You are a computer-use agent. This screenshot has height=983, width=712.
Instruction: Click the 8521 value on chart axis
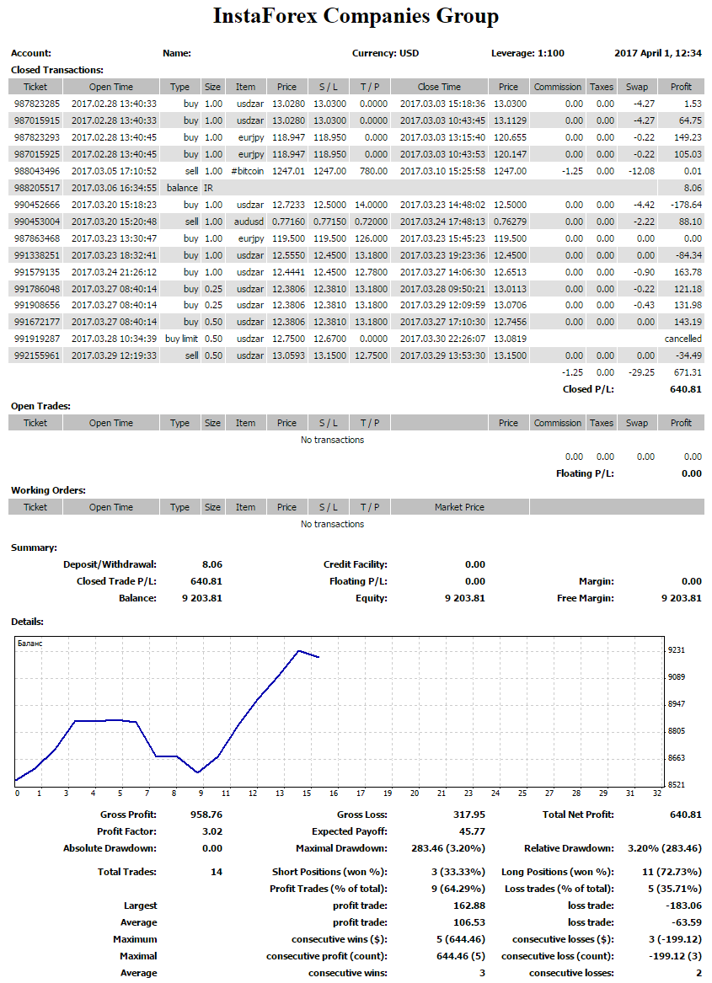point(677,785)
